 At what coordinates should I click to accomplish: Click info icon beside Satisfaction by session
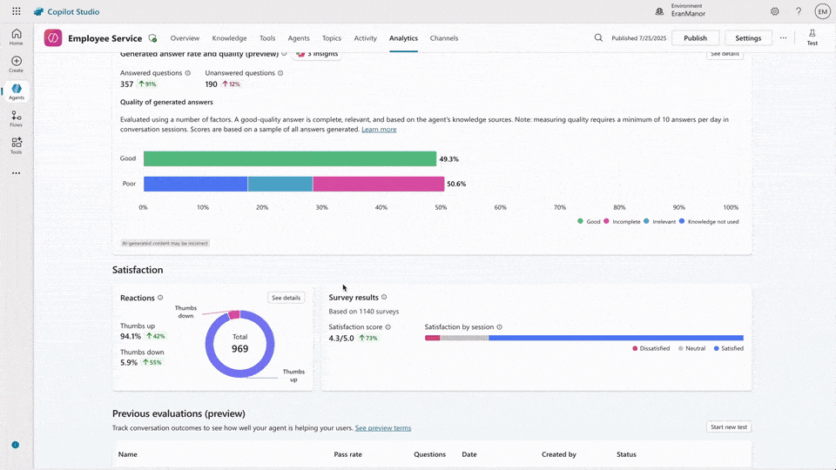[x=500, y=327]
